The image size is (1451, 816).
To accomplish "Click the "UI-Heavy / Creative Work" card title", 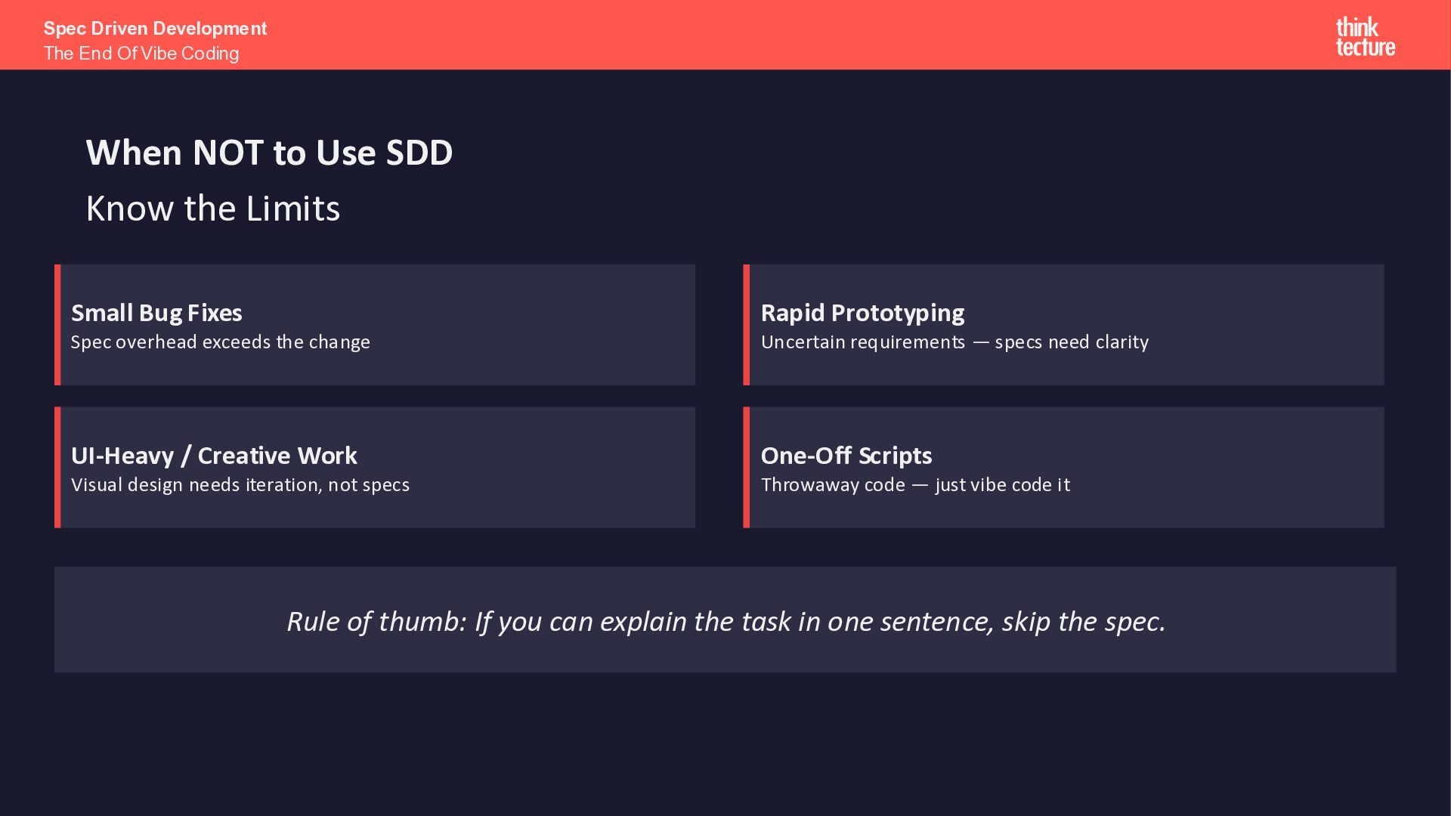I will click(214, 456).
